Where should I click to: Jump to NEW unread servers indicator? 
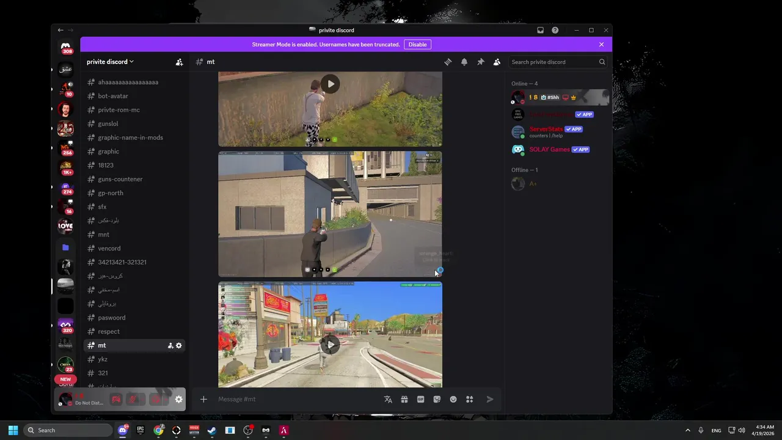(65, 380)
